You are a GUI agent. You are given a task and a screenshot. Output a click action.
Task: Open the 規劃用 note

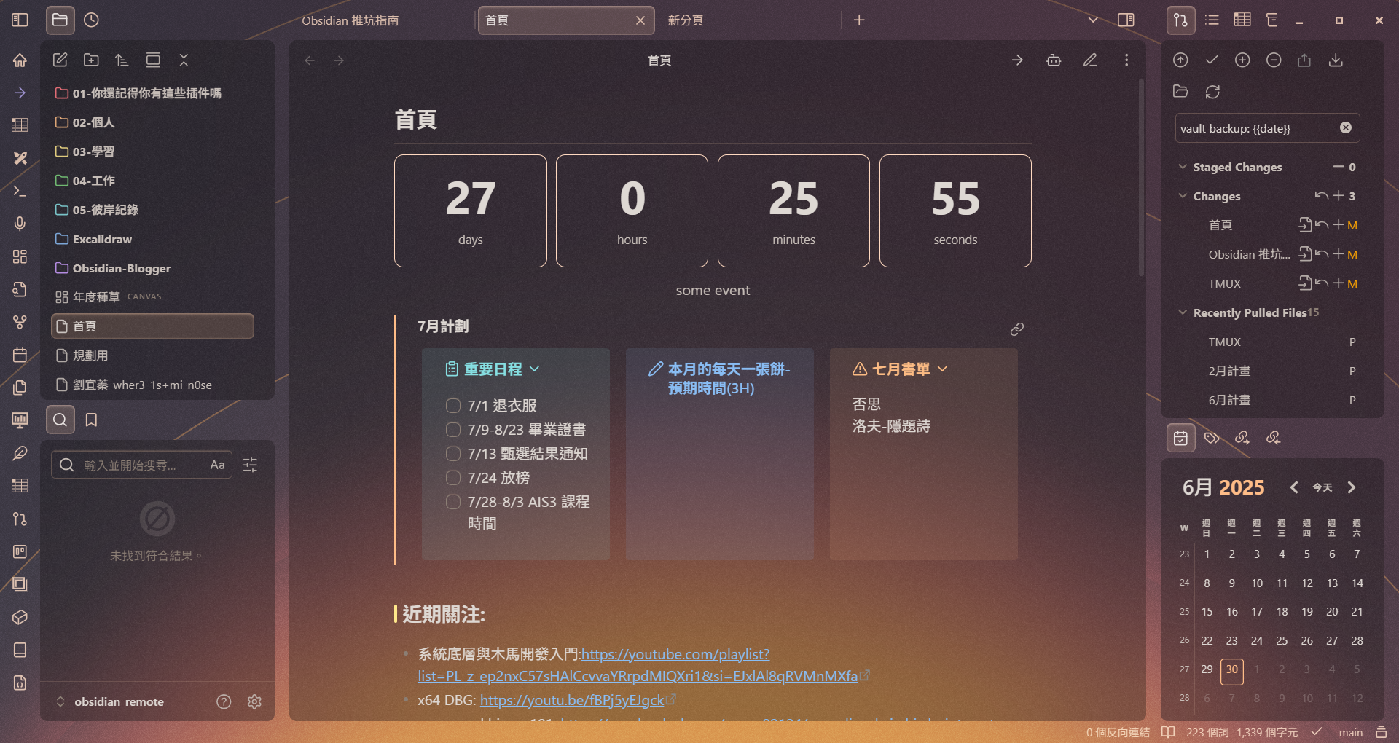point(152,355)
